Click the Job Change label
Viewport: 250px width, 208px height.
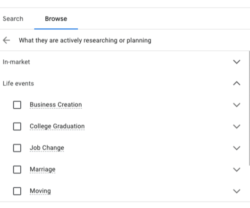click(47, 148)
